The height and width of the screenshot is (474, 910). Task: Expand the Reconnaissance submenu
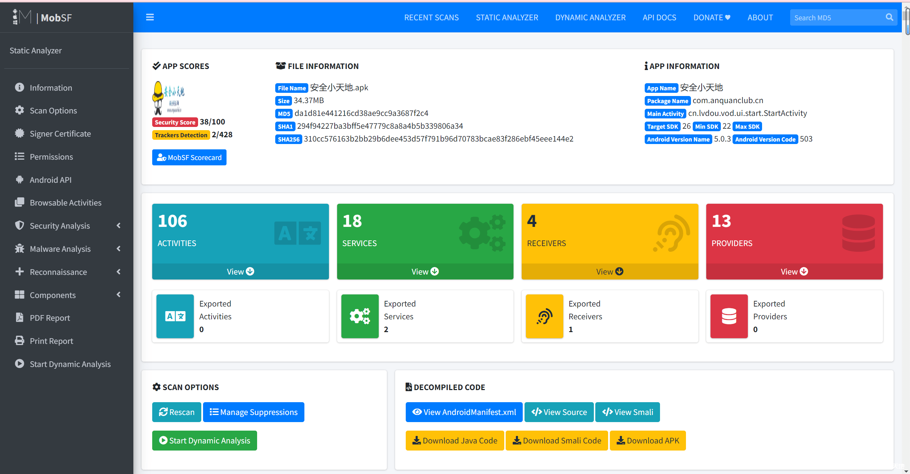58,272
